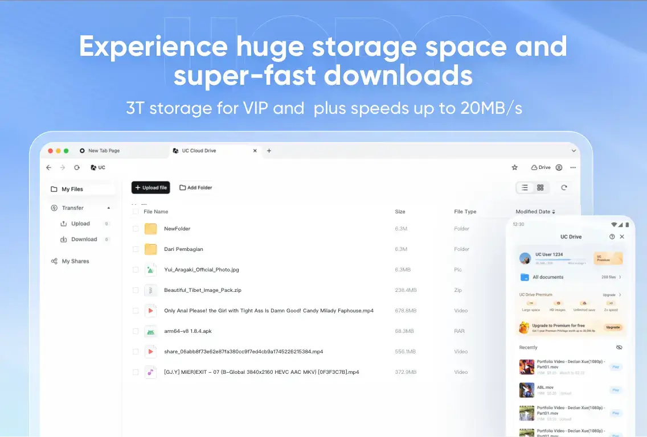Switch to the New Tab Page tab

[103, 151]
